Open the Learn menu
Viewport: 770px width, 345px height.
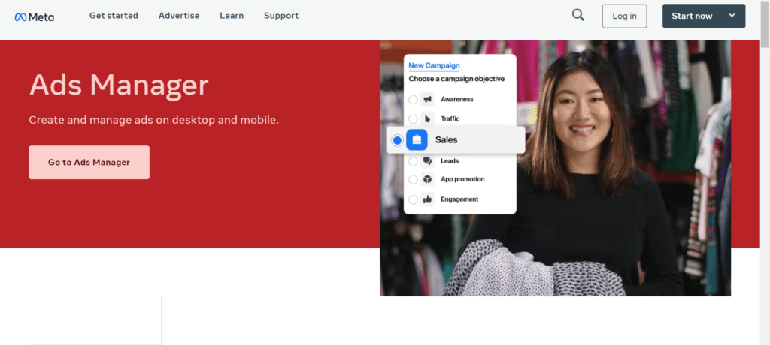(x=232, y=16)
